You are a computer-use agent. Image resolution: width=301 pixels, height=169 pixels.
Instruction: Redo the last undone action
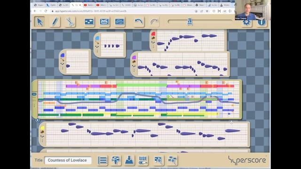(154, 22)
